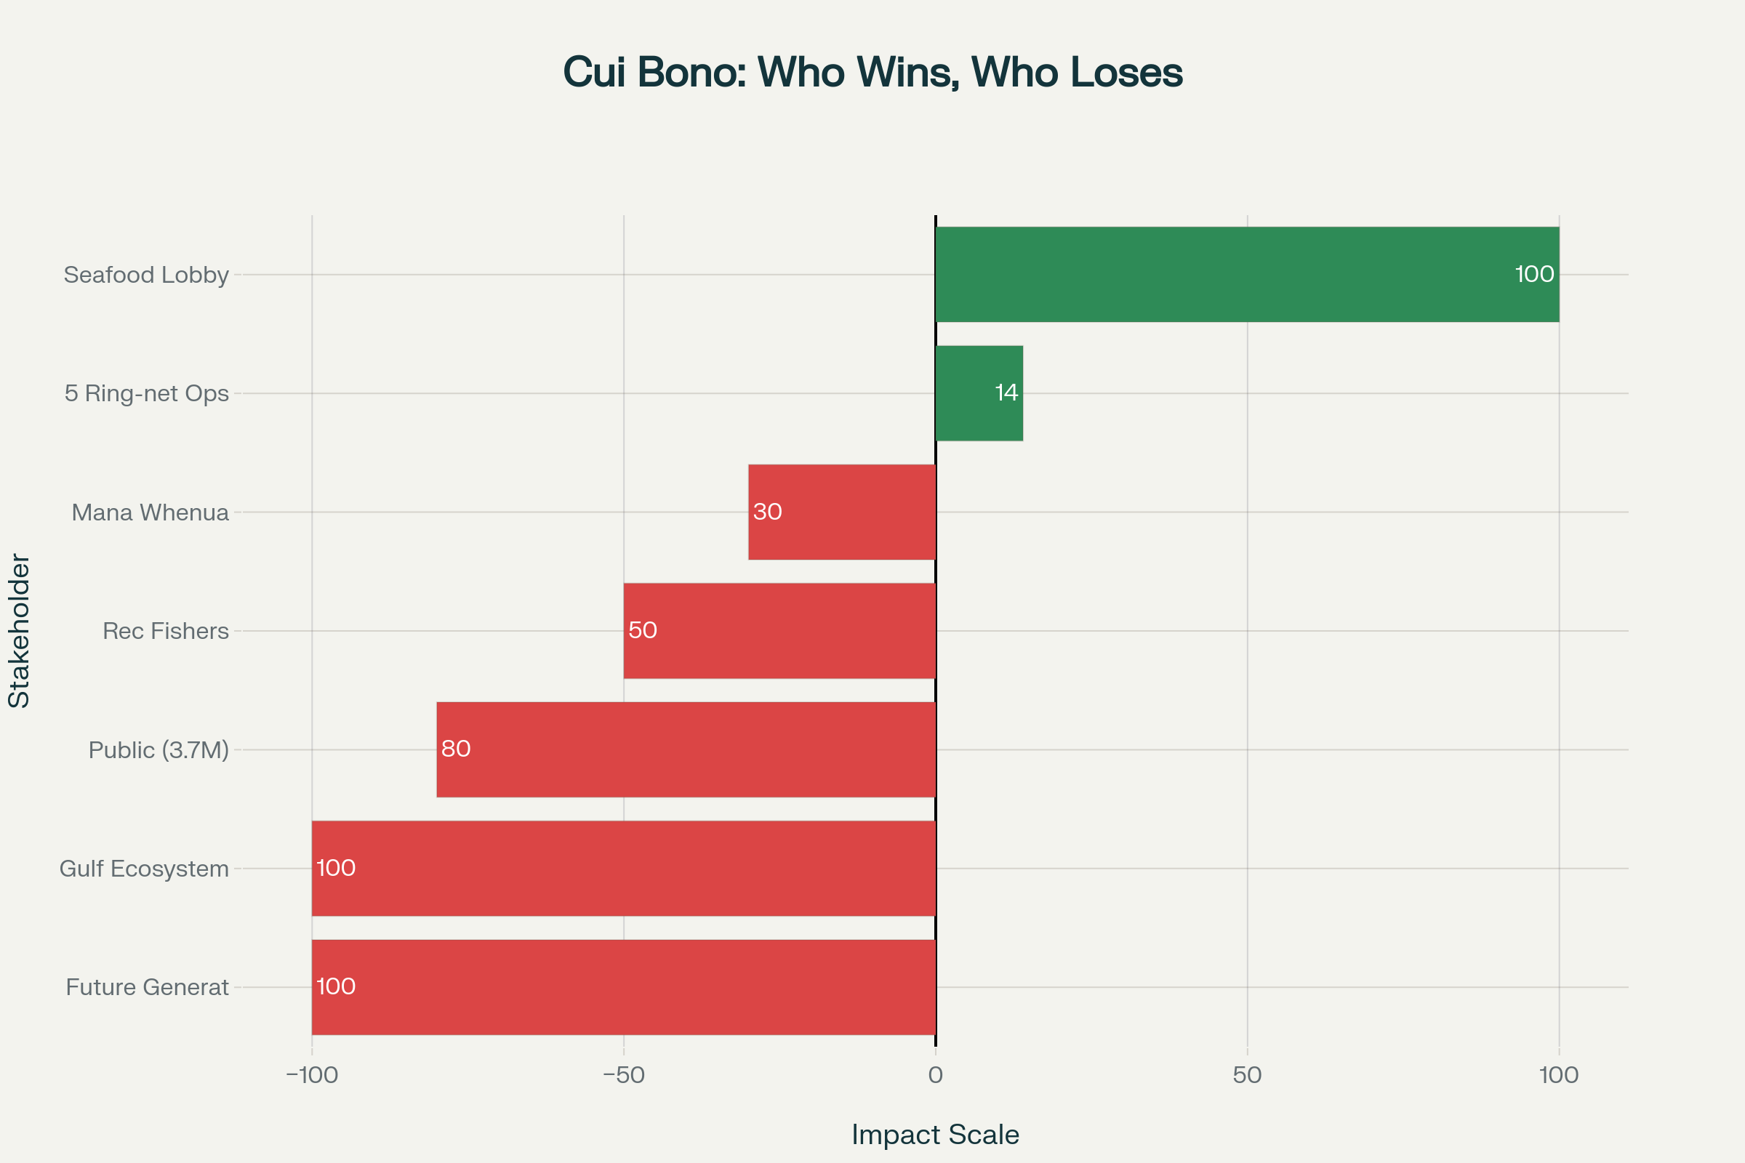The width and height of the screenshot is (1745, 1163).
Task: Click the green 5 Ring-net Ops bar
Action: pos(979,393)
